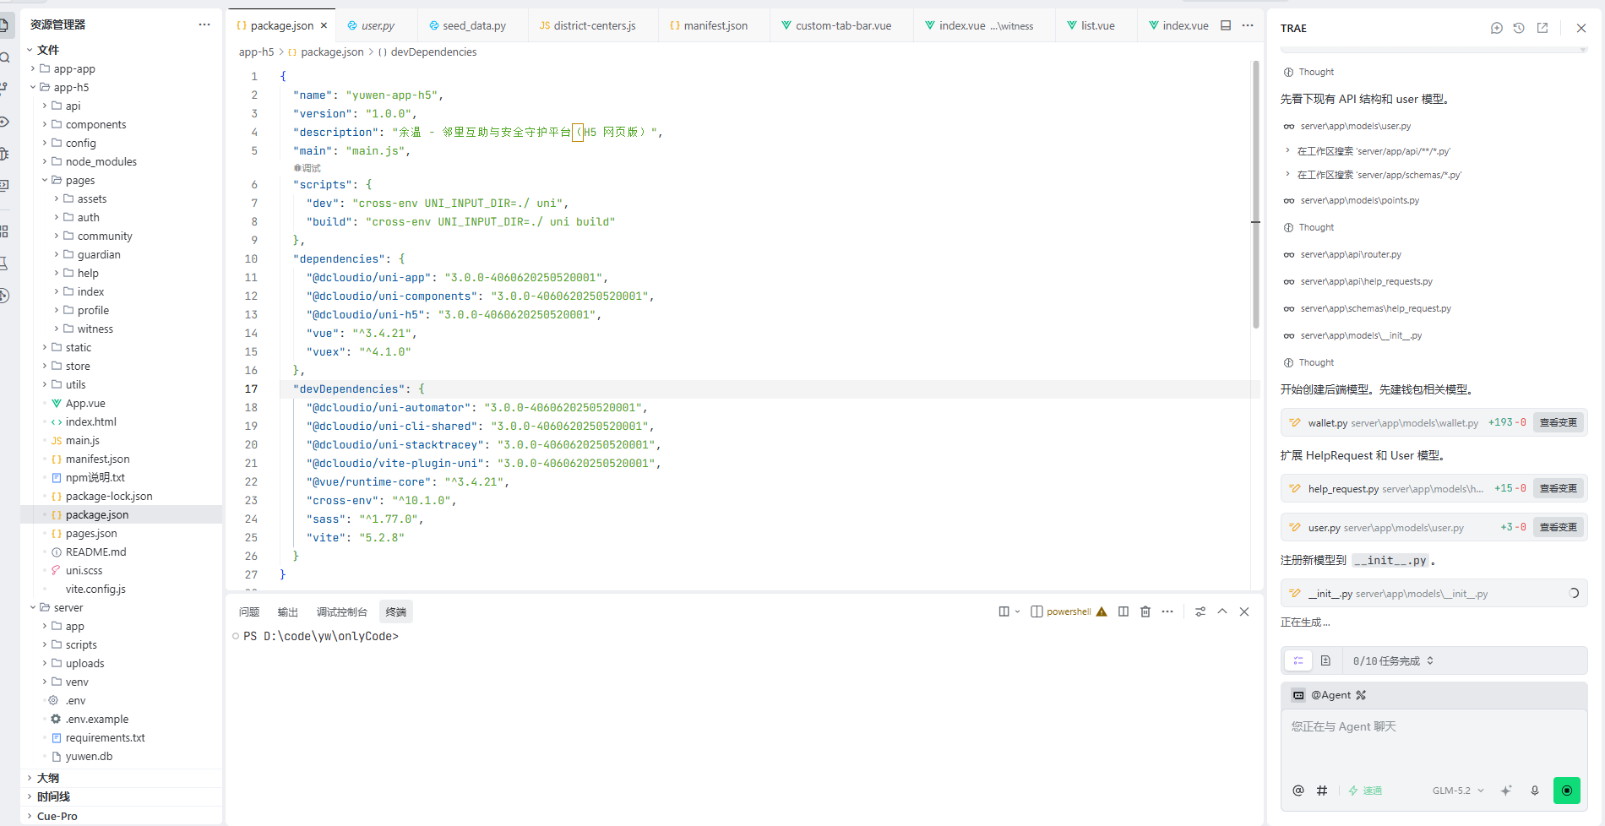
Task: Start a new chat in TRAE panel
Action: click(1496, 28)
